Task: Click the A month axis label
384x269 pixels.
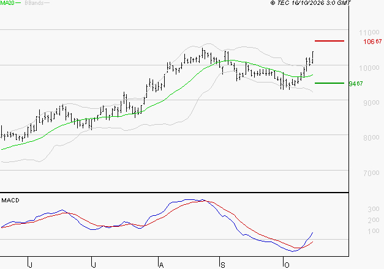Action: [x=161, y=265]
